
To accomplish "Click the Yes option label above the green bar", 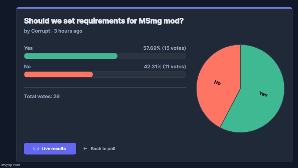I will [x=28, y=48].
